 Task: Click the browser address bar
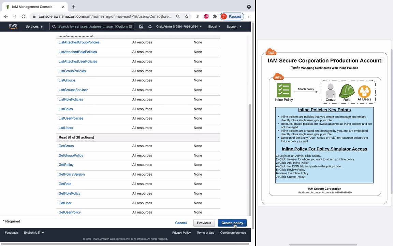click(105, 16)
